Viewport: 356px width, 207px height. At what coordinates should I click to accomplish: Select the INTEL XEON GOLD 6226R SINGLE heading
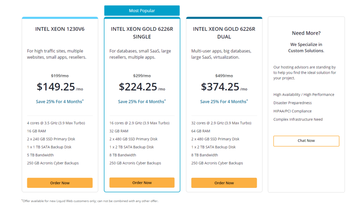[142, 33]
